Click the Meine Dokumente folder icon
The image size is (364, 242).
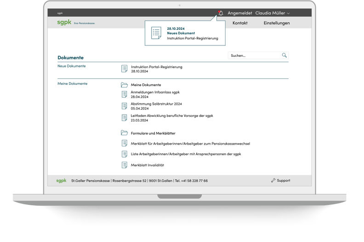(x=124, y=85)
